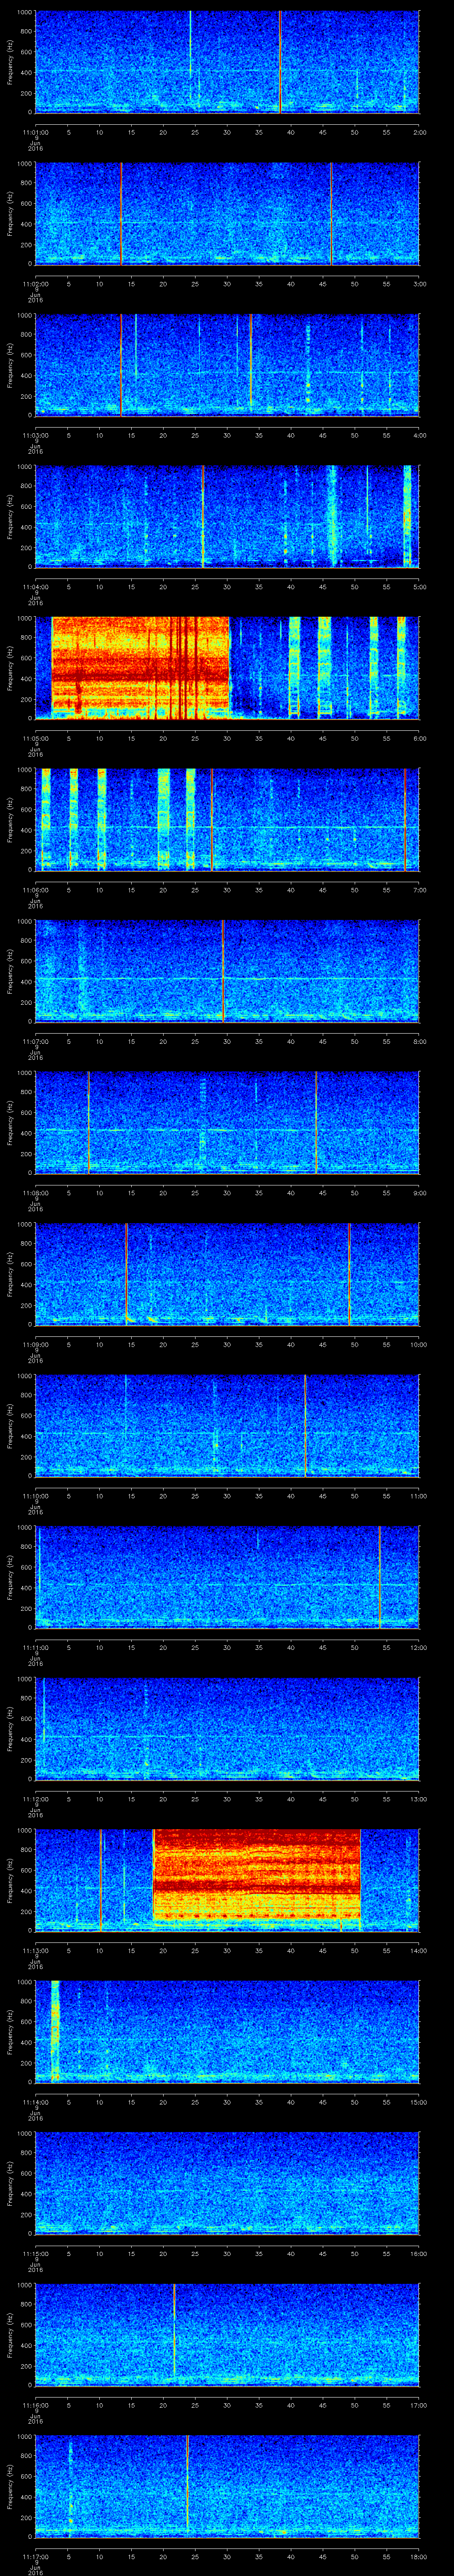Screen dimensions: 454x2576
Task: Open the spectrogram starting at 11:02:00
Action: click(x=227, y=214)
